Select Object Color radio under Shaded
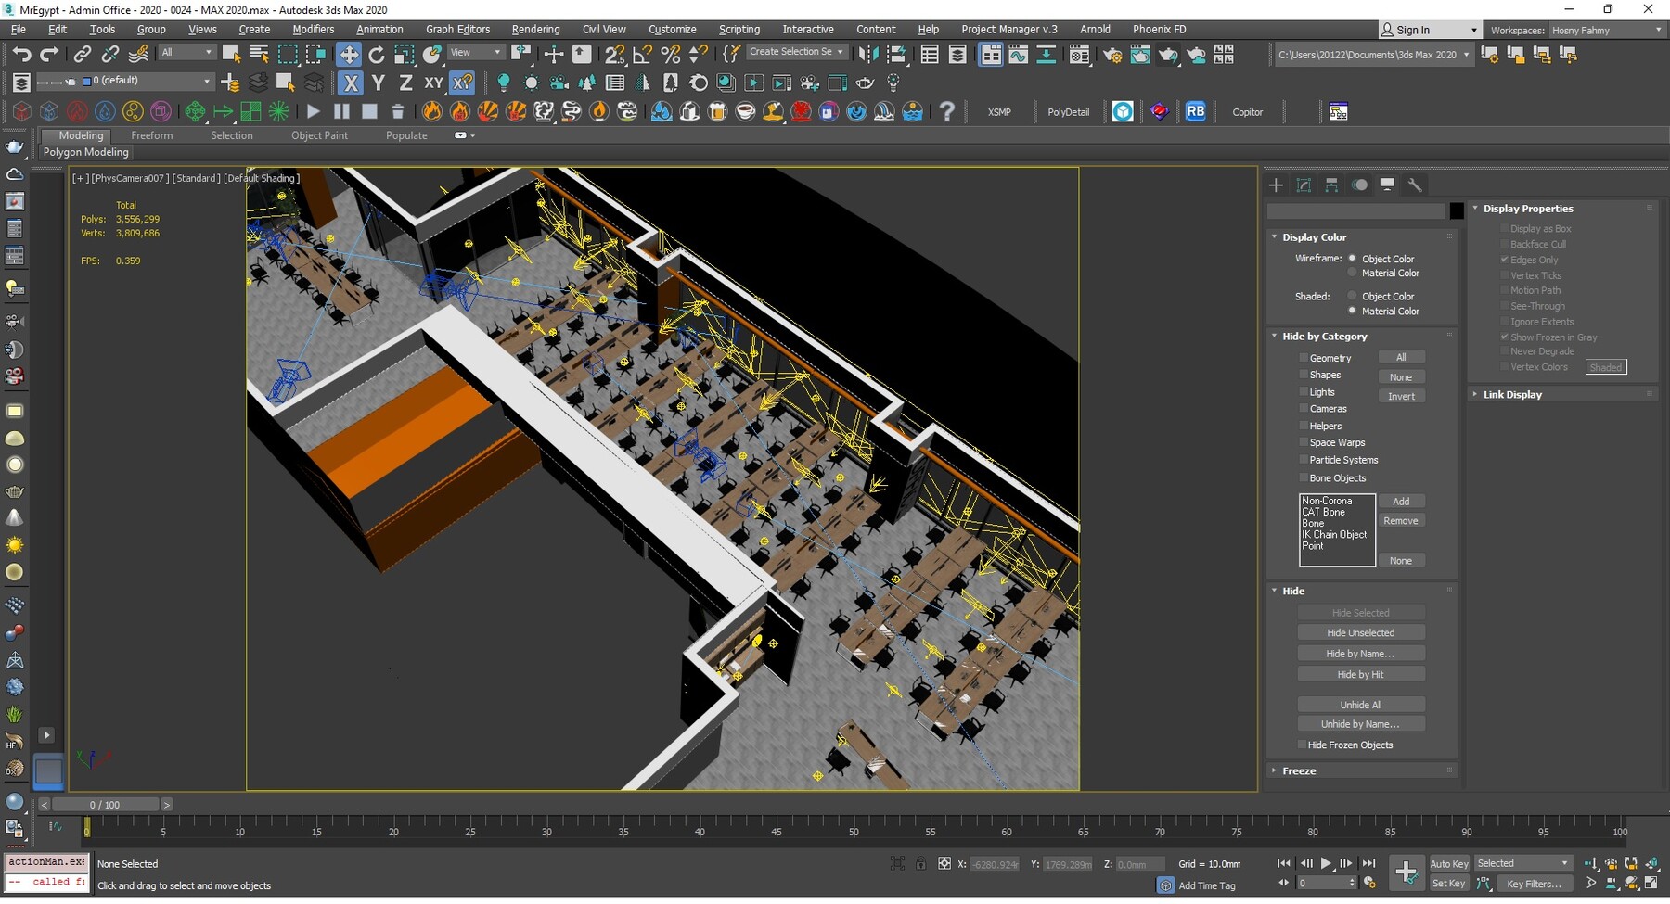Image resolution: width=1670 pixels, height=904 pixels. click(1352, 297)
